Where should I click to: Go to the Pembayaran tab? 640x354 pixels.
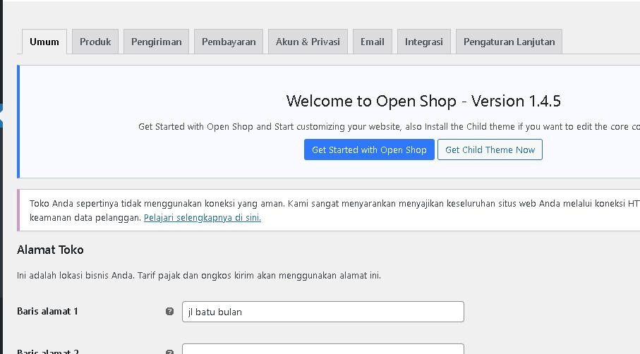pos(229,42)
